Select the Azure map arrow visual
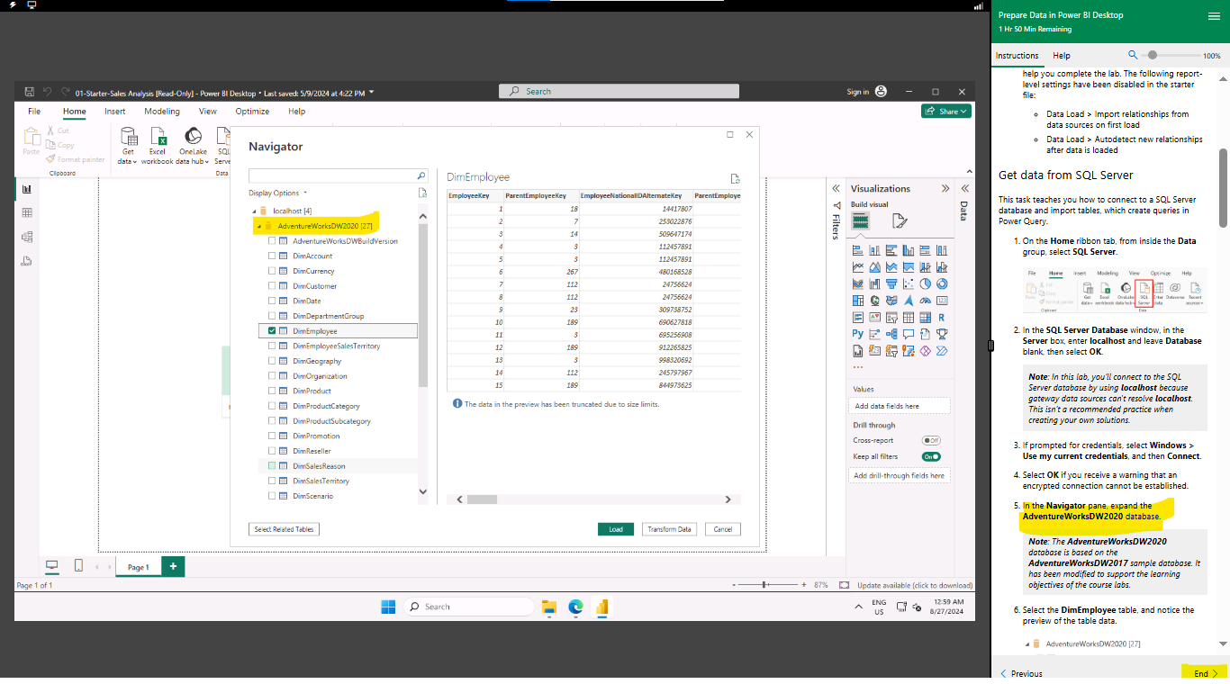Screen dimensions: 1230x684 pyautogui.click(x=909, y=301)
